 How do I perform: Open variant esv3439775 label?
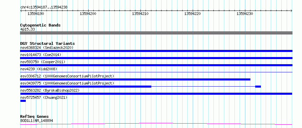click(67, 83)
